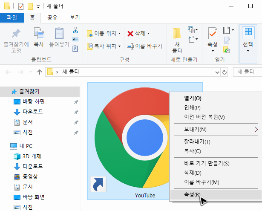Expand the arrow under ribbon Properties (속성)

[x=213, y=51]
